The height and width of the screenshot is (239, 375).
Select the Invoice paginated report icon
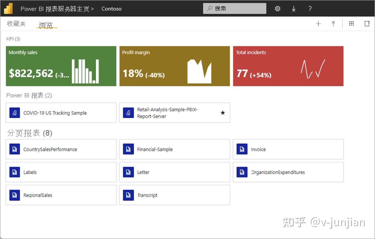click(242, 149)
